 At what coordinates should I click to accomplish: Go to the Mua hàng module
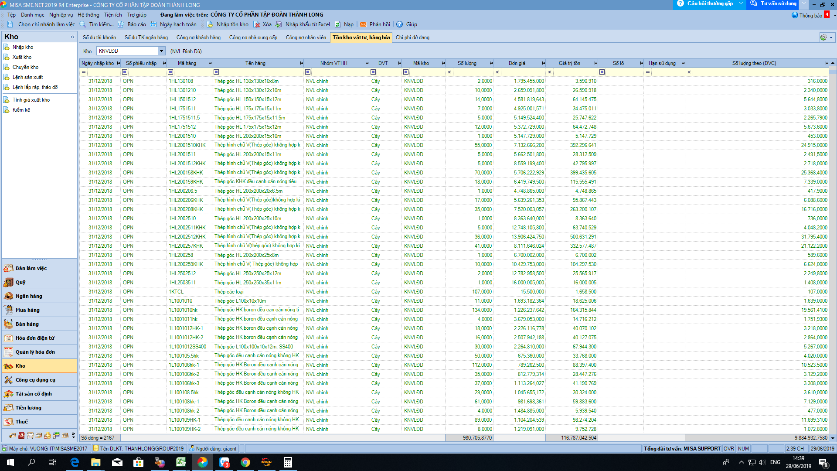[x=27, y=310]
